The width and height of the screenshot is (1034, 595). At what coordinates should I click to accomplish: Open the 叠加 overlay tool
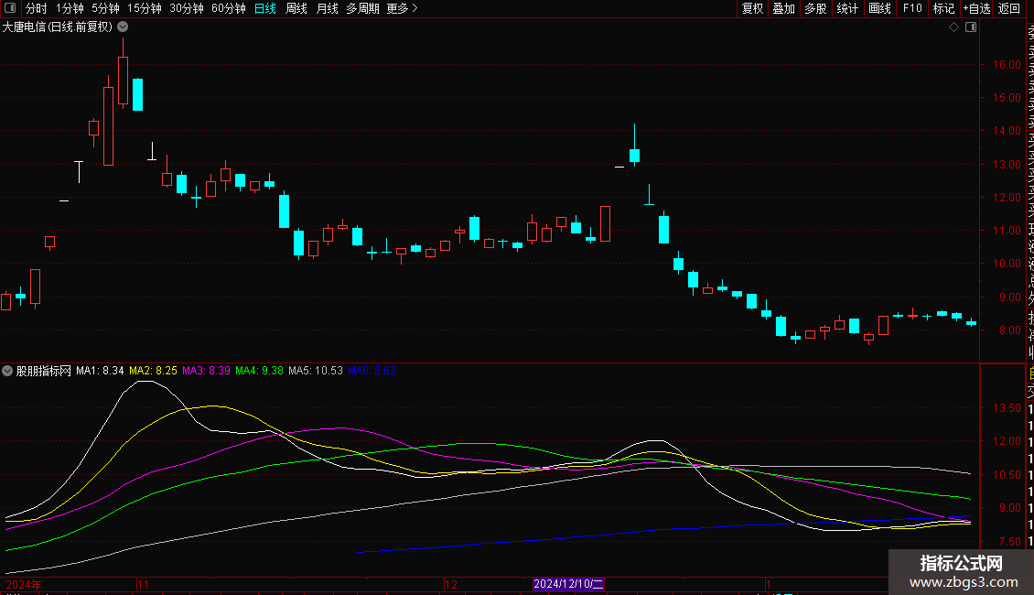[x=783, y=8]
